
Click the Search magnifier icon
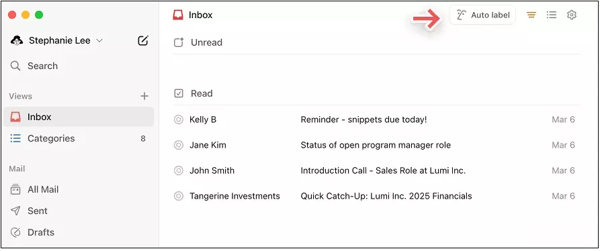coord(15,66)
